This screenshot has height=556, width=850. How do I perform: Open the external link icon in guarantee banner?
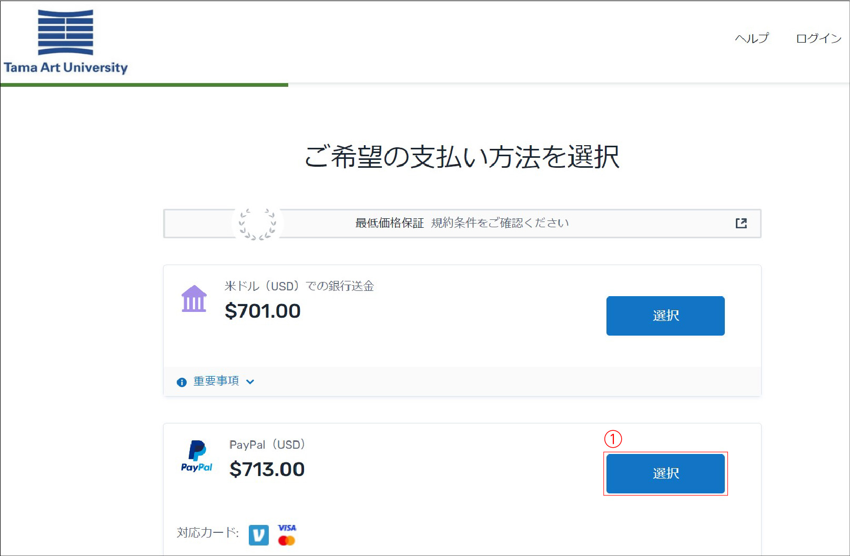coord(741,224)
